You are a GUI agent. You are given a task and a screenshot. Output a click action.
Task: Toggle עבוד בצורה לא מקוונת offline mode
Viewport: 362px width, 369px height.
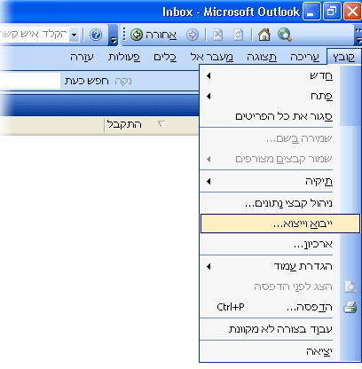(279, 329)
